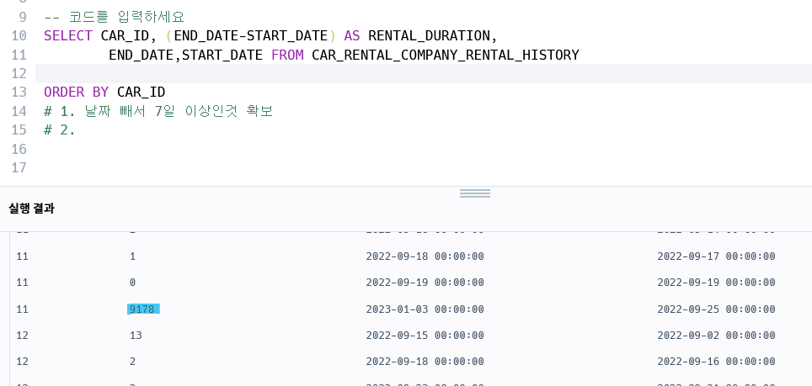Click comment line about 7일 이상
This screenshot has height=386, width=812.
pos(158,111)
